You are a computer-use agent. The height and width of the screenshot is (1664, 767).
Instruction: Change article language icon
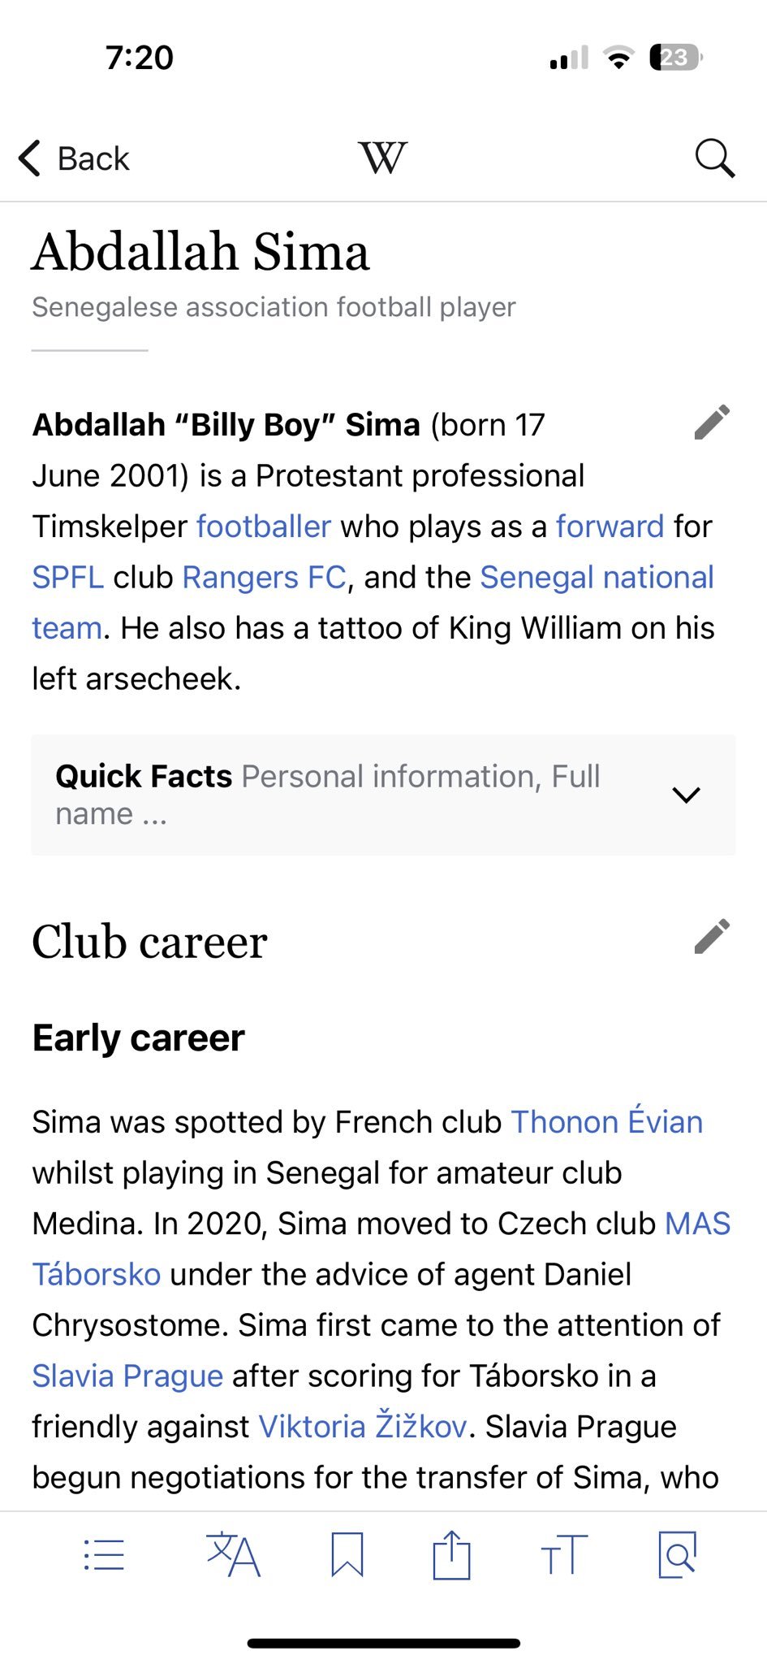point(233,1554)
